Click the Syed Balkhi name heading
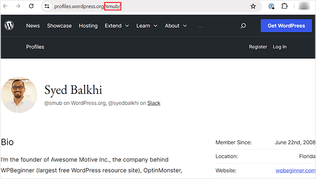This screenshot has width=316, height=179. coord(73,90)
